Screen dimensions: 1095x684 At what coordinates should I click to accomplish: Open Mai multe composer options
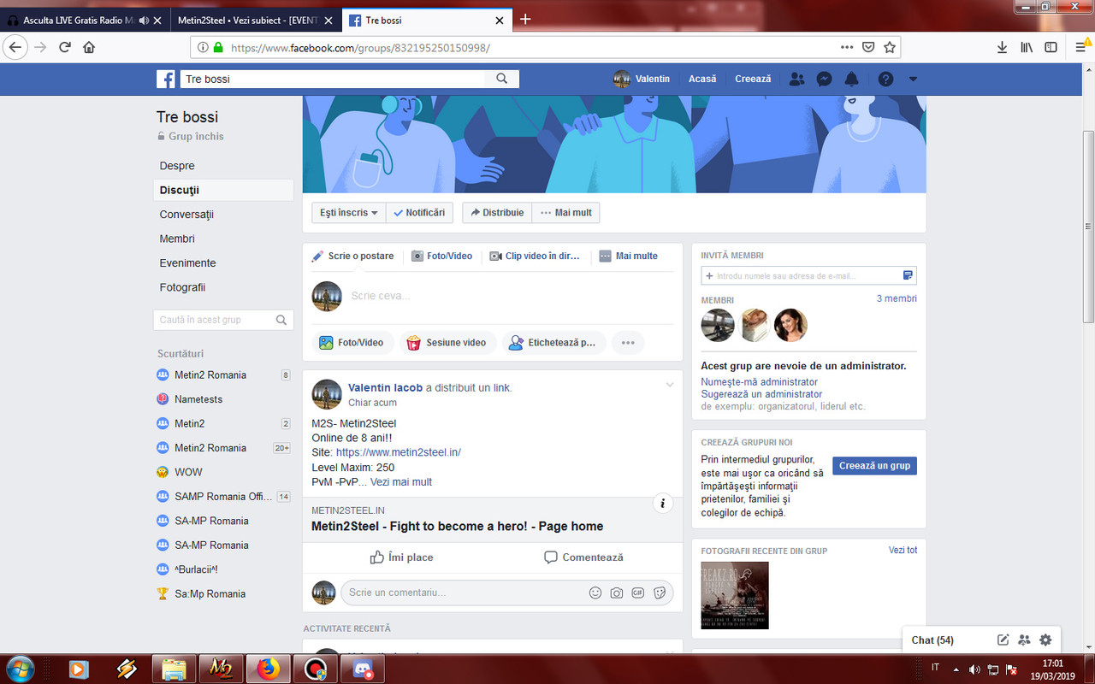click(629, 256)
